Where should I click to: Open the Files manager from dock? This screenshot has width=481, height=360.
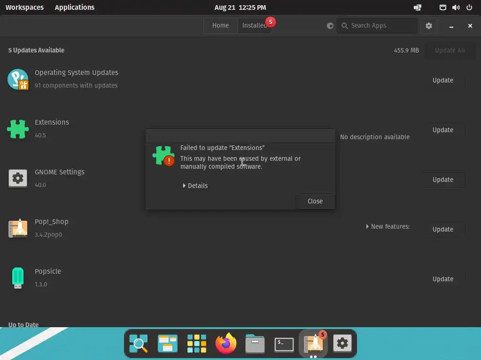coord(255,344)
